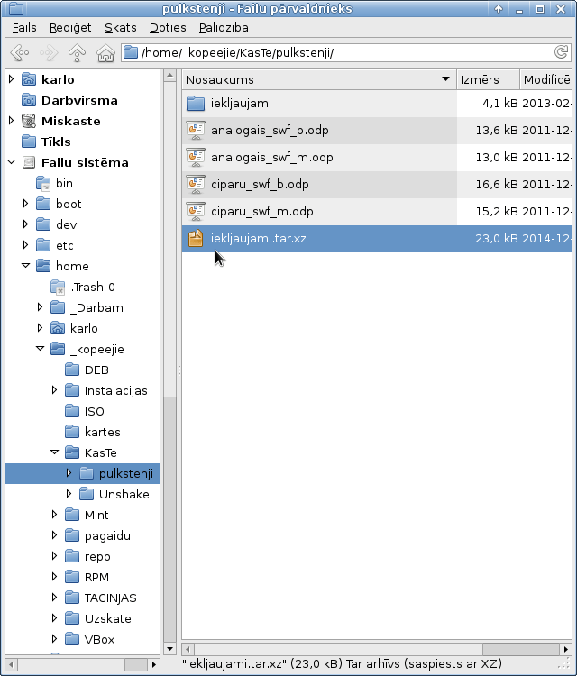Image resolution: width=577 pixels, height=676 pixels.
Task: Click the analogais_swf_m.odp presentation icon
Action: [196, 158]
